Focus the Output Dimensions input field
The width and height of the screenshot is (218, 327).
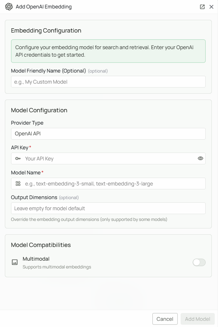[108, 208]
